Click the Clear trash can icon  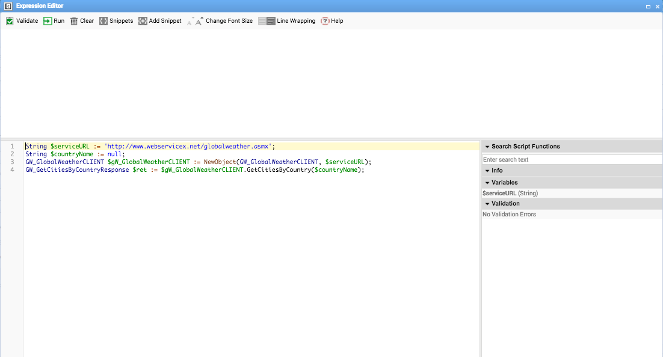coord(74,21)
